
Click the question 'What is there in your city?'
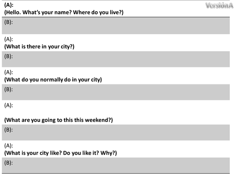click(x=39, y=47)
